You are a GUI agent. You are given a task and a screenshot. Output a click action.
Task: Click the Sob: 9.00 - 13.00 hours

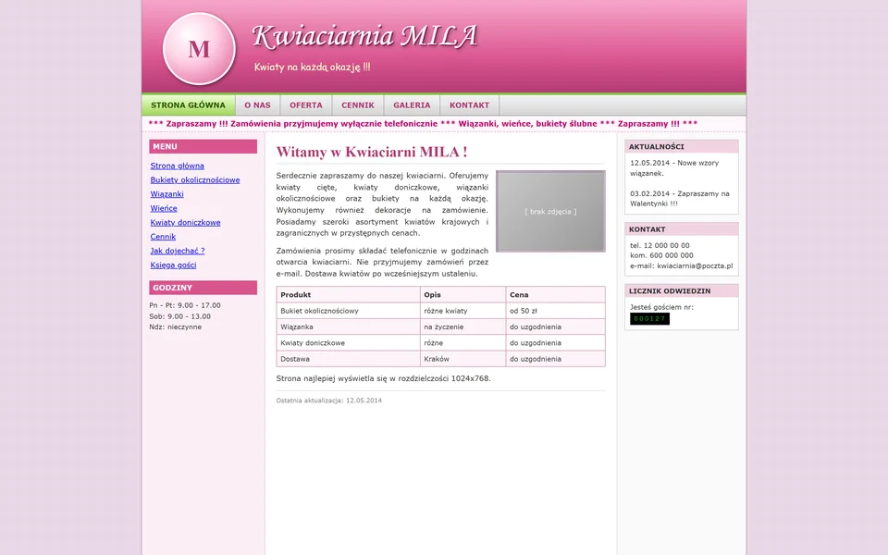[x=179, y=316]
